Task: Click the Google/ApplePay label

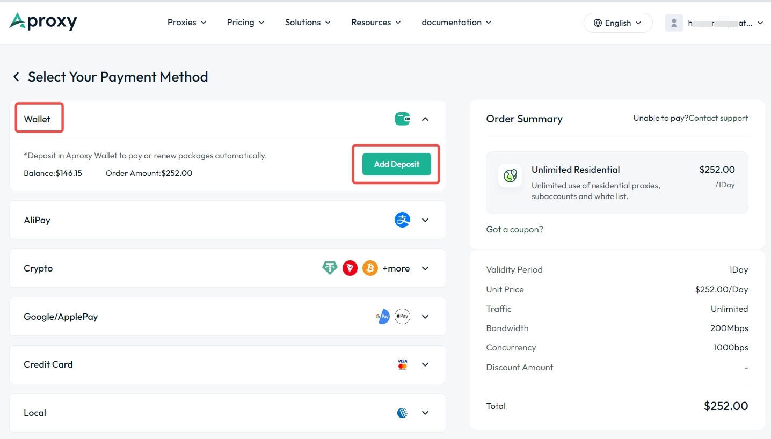Action: [x=61, y=317]
